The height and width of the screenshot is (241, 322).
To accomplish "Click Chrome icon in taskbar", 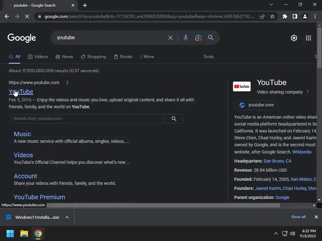I will point(38,233).
